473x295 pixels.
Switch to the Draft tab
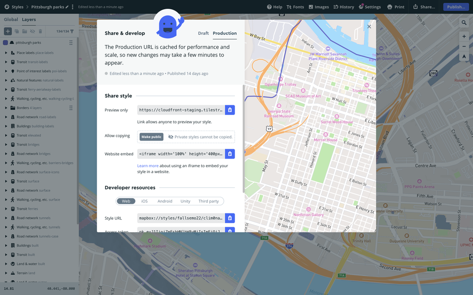click(x=203, y=33)
